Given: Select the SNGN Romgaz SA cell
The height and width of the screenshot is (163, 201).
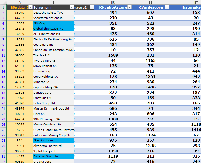Looking at the screenshot, I should pyautogui.click(x=53, y=66).
